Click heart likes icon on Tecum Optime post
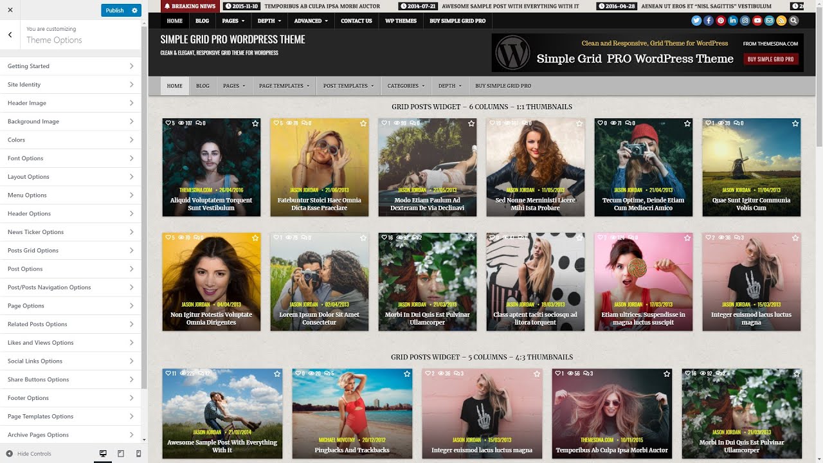Viewport: 823px width, 463px height. pyautogui.click(x=601, y=123)
